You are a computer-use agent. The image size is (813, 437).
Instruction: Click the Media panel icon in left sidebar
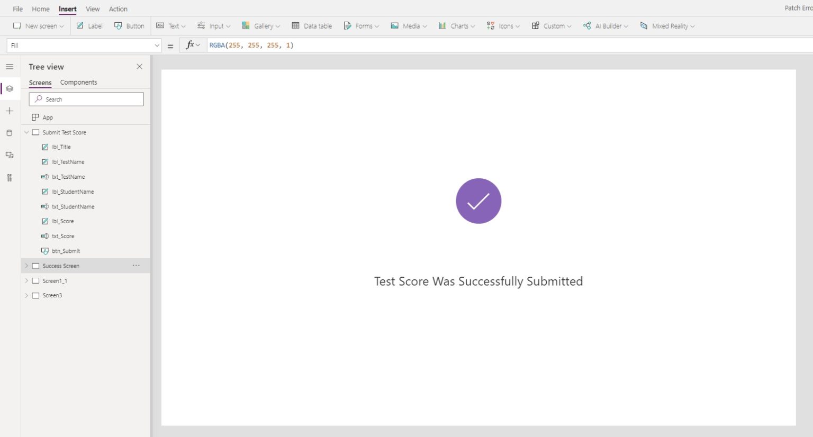tap(10, 155)
